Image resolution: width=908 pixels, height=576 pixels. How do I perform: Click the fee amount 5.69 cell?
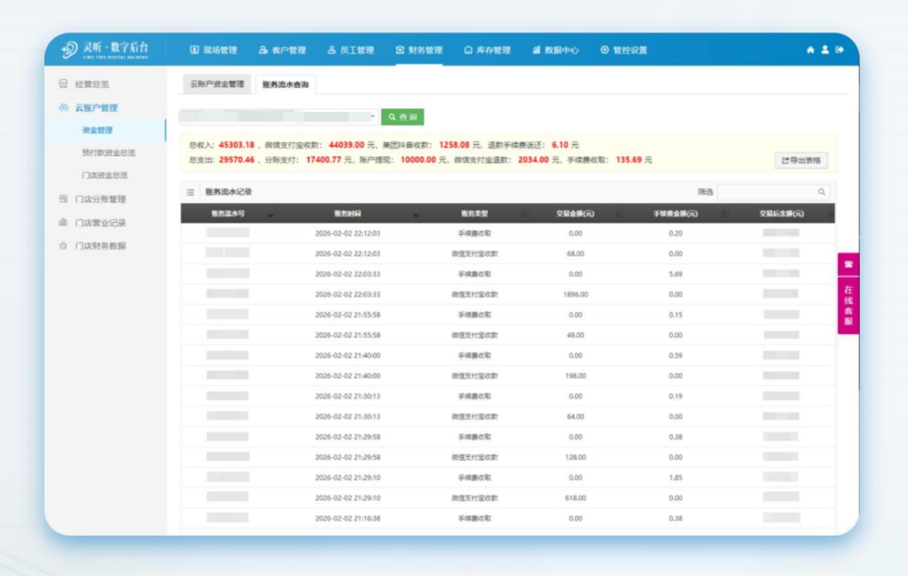click(676, 274)
